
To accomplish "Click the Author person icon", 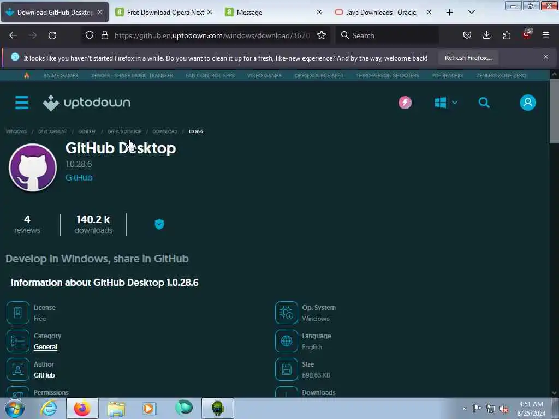I will tap(18, 369).
